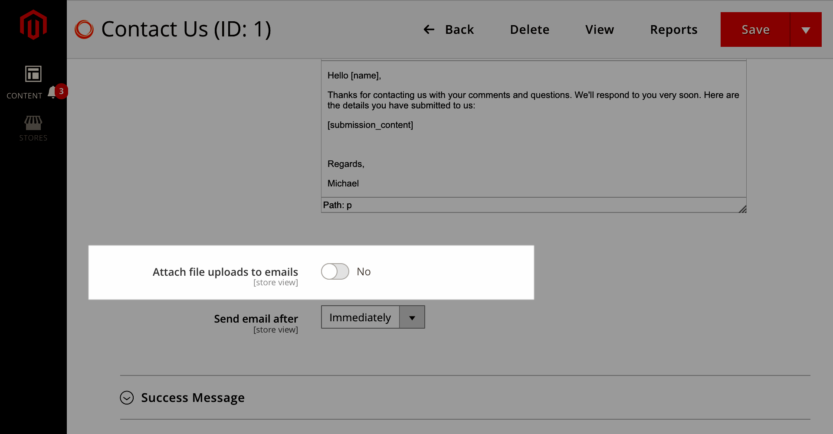The height and width of the screenshot is (434, 833).
Task: Click the Magento logo icon
Action: pyautogui.click(x=33, y=25)
